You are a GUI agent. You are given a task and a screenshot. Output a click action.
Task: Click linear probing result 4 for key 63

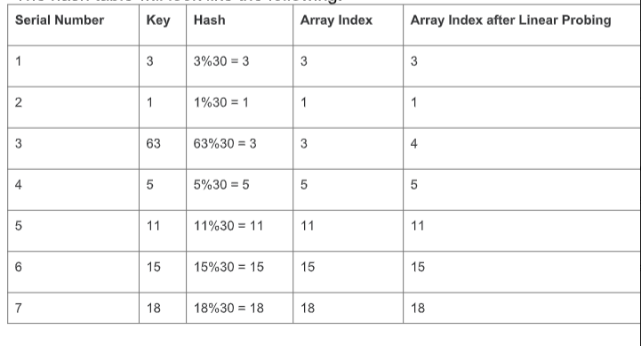click(x=414, y=143)
